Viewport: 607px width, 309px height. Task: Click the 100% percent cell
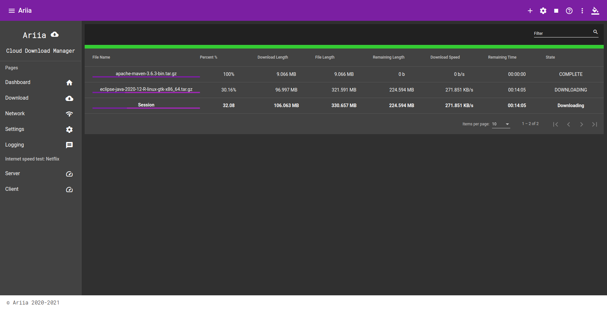(229, 74)
